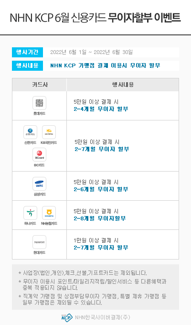Click the 2~6개월 무이자 할부 text
Viewport: 191px width, 325px height.
point(101,189)
